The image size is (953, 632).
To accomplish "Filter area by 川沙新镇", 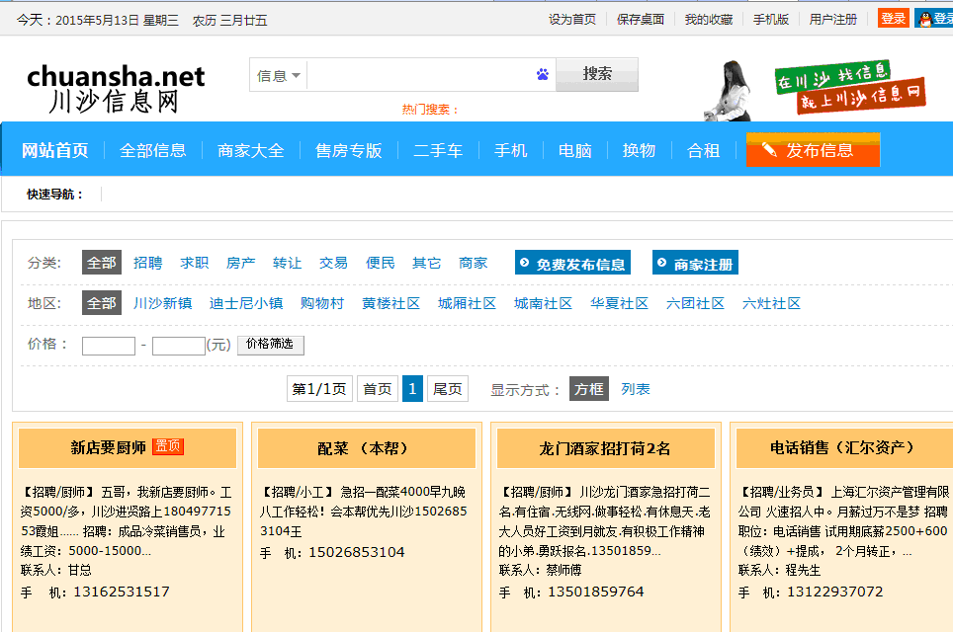I will tap(163, 303).
